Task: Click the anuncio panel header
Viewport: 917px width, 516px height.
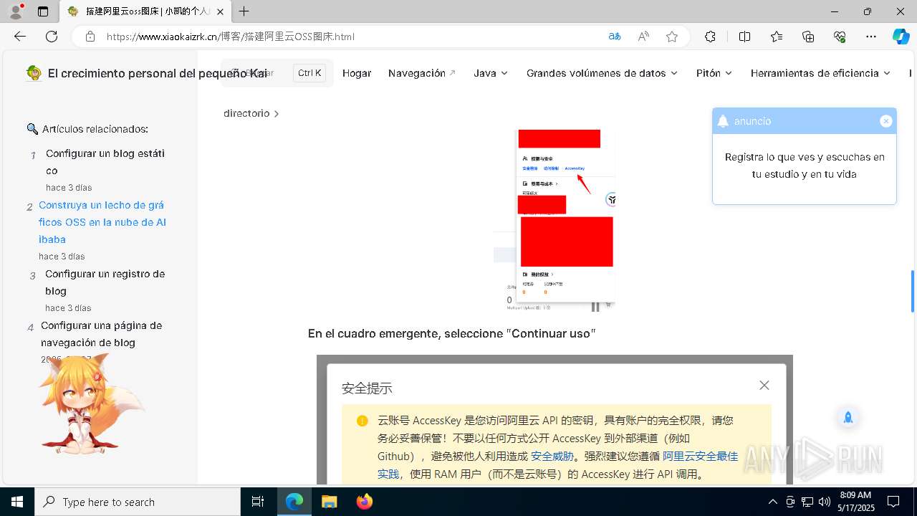Action: (805, 121)
